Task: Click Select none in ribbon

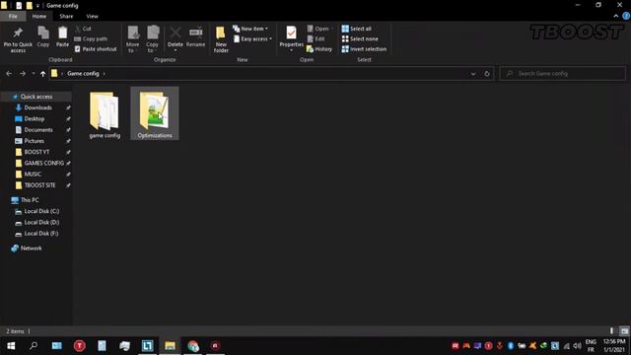Action: point(360,38)
